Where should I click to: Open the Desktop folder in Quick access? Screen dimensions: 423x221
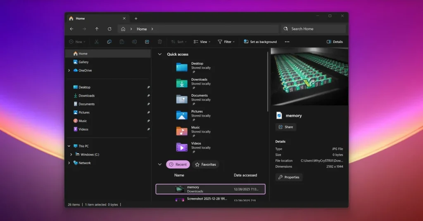click(193, 67)
